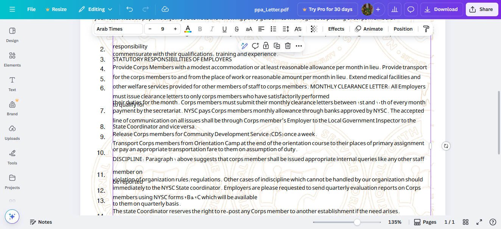Open the transparency checkerboard icon
Viewport: 501px width, 229px height.
[x=314, y=29]
